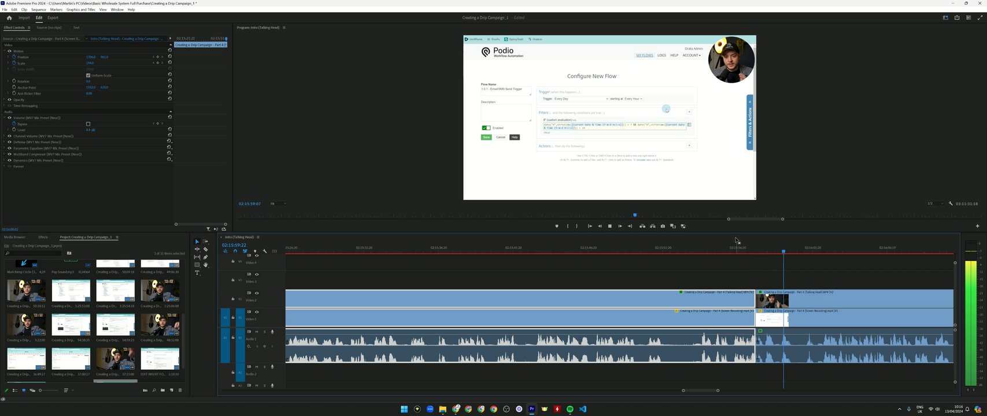Switch to the Export workspace tab

pos(53,18)
